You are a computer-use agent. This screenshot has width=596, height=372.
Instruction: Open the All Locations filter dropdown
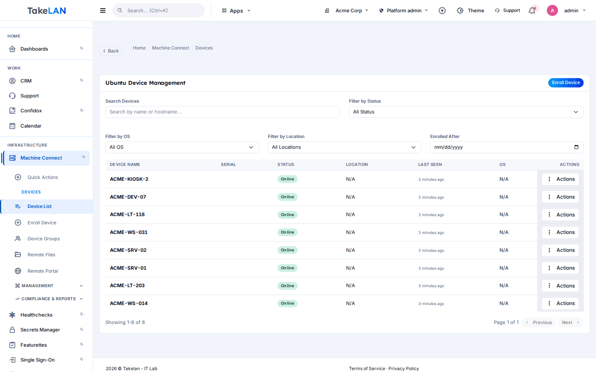point(344,147)
